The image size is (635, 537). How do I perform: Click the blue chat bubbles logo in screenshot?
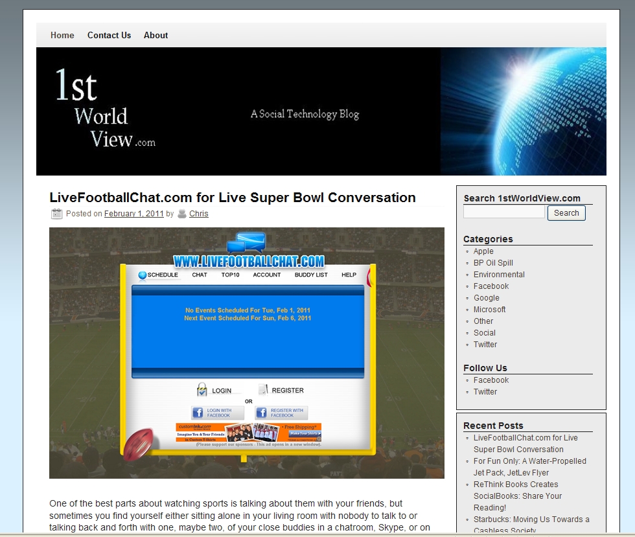click(x=246, y=242)
